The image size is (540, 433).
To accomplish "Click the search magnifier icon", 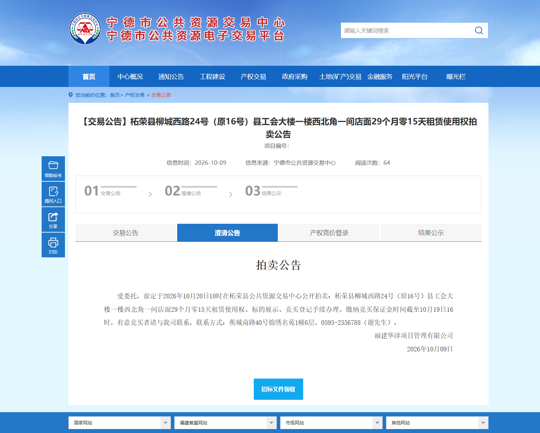I will click(x=479, y=30).
